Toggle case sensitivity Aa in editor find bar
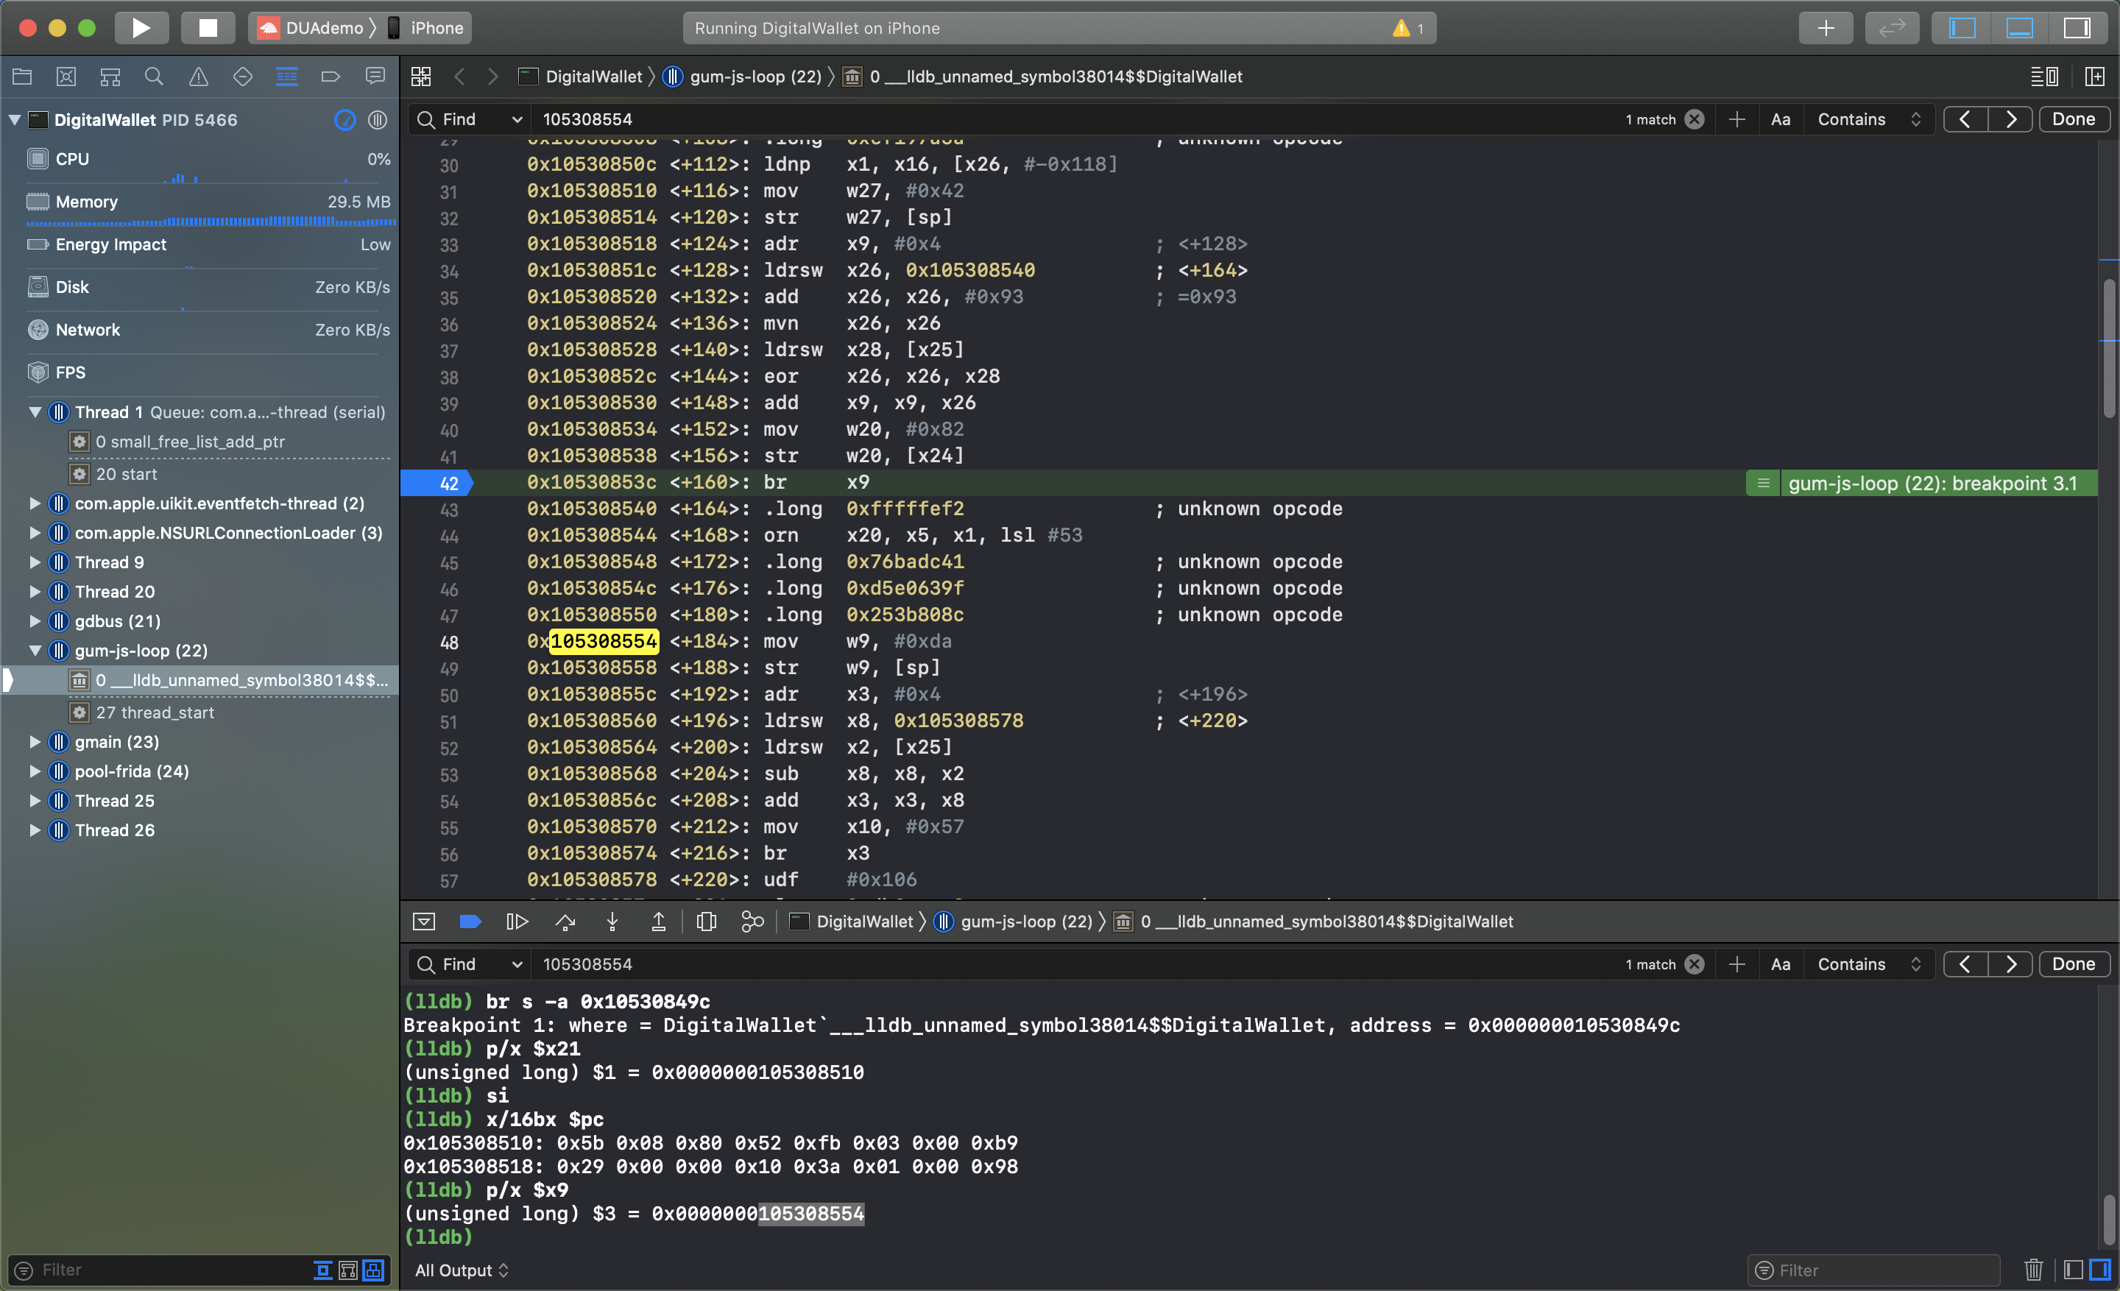Viewport: 2120px width, 1291px height. 1780,119
